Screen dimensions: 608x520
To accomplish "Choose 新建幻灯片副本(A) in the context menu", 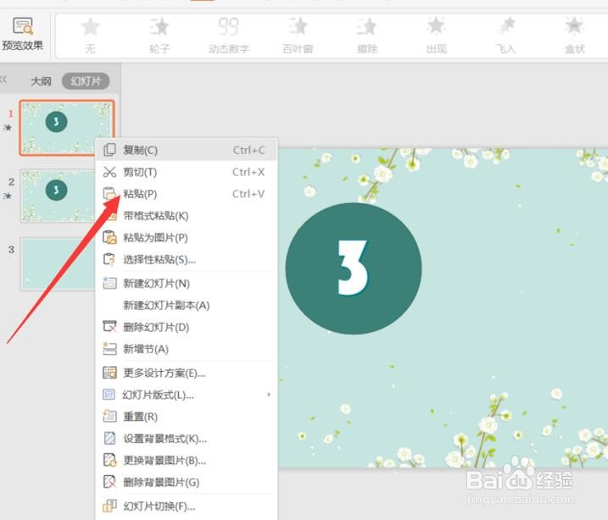I will tap(187, 305).
